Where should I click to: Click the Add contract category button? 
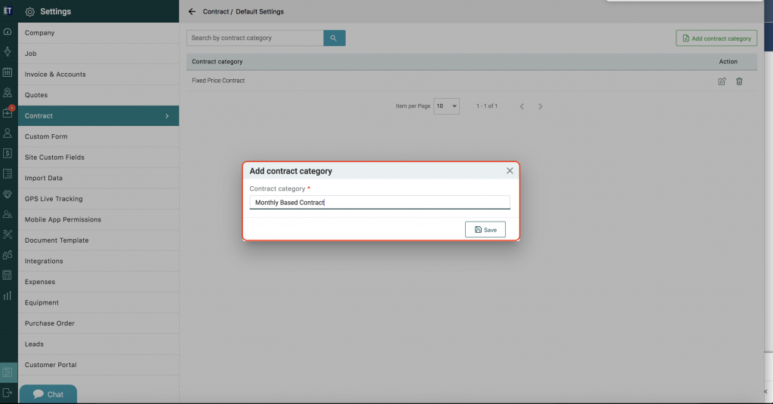(716, 38)
